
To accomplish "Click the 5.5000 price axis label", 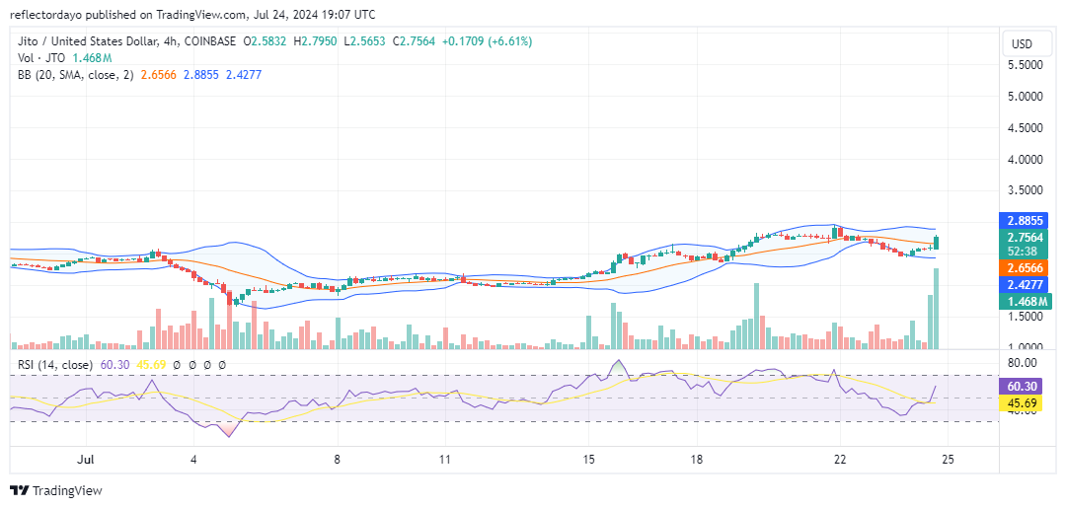I will (x=1026, y=65).
